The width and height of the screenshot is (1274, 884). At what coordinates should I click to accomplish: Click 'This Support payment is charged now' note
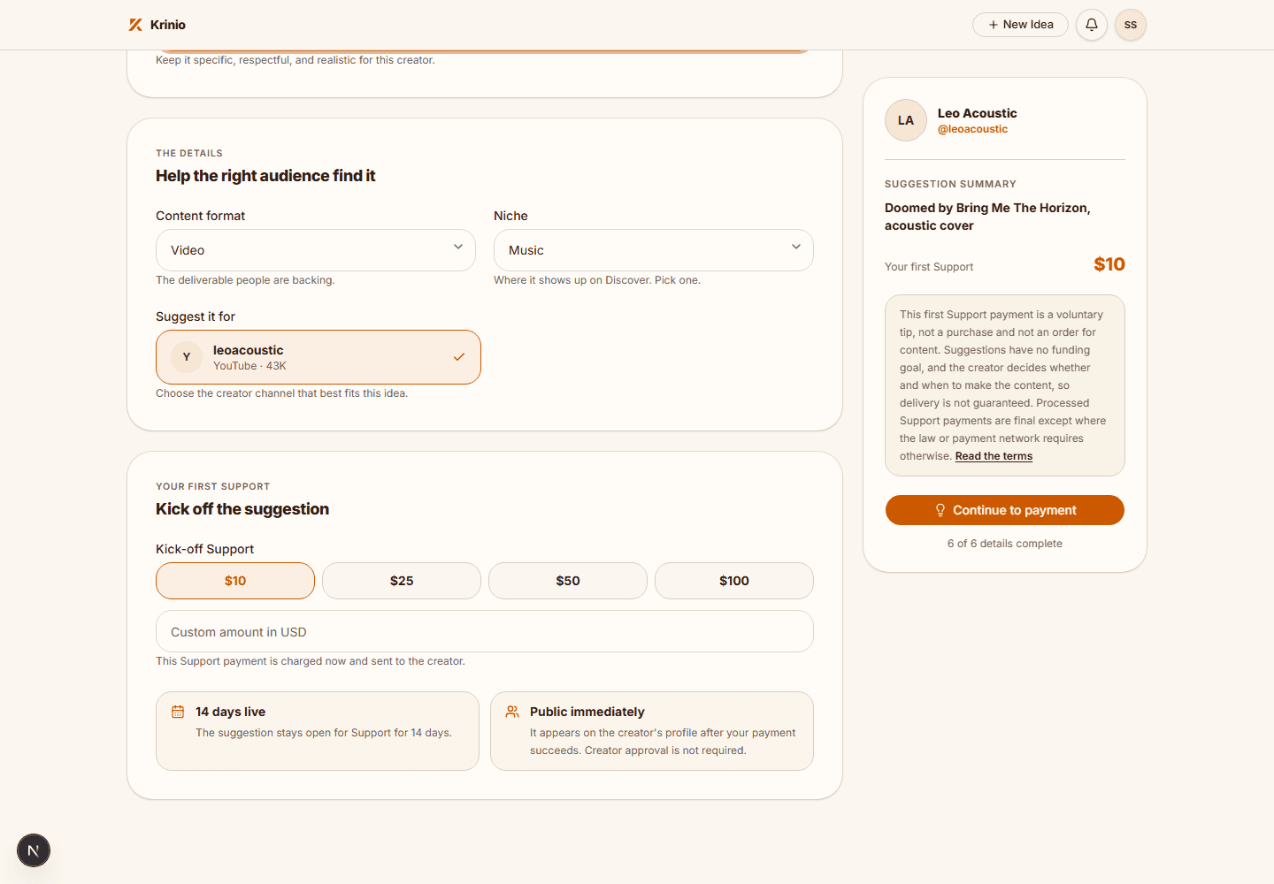pos(311,661)
